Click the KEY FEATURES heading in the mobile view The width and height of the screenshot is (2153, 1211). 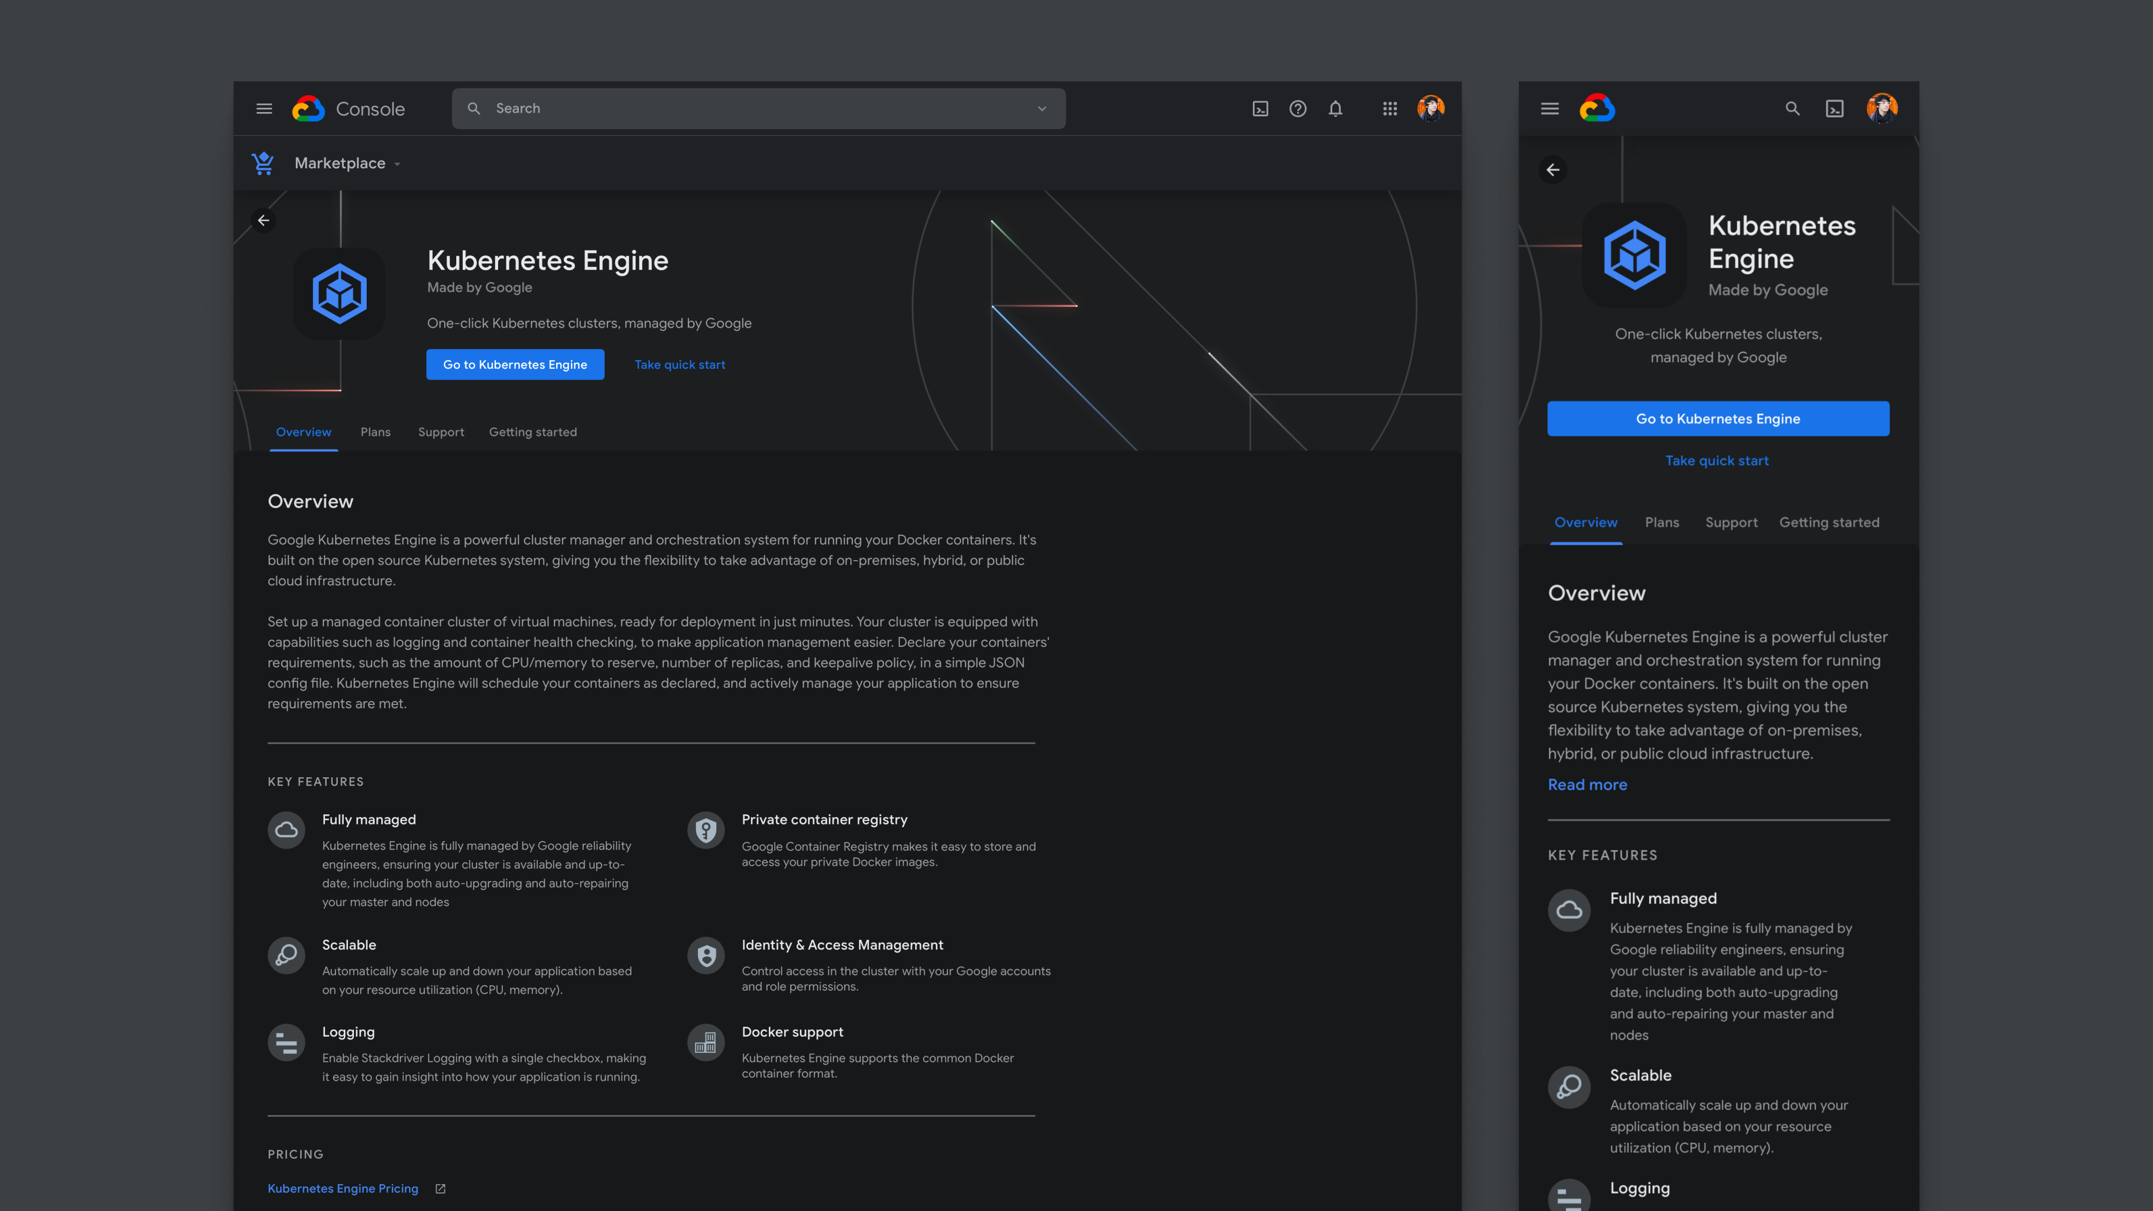(x=1602, y=855)
